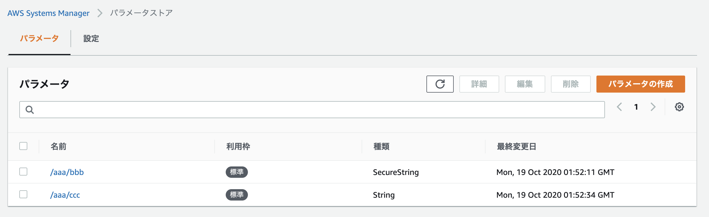Viewport: 709px width, 217px height.
Task: Navigate to AWS Systems Manager breadcrumb
Action: coord(48,13)
